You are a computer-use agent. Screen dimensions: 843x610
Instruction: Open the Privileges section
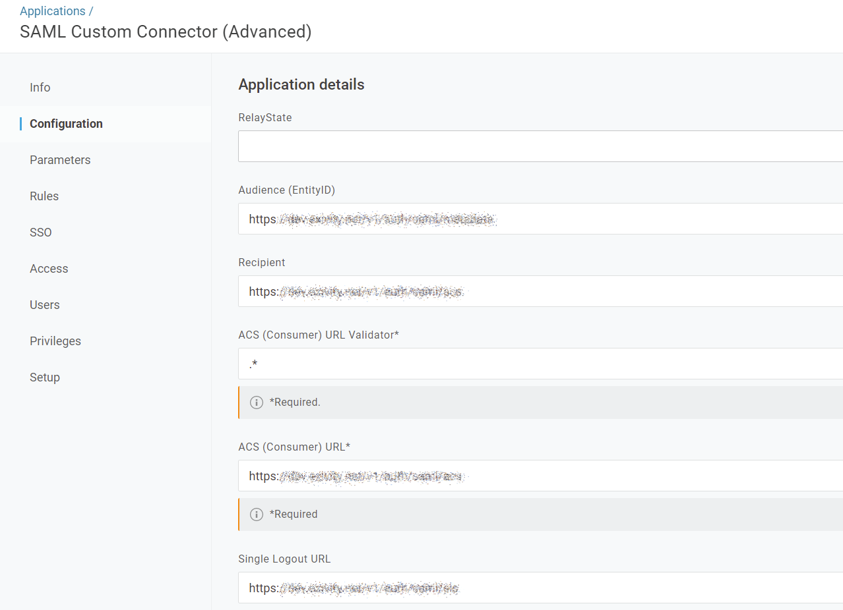[55, 341]
